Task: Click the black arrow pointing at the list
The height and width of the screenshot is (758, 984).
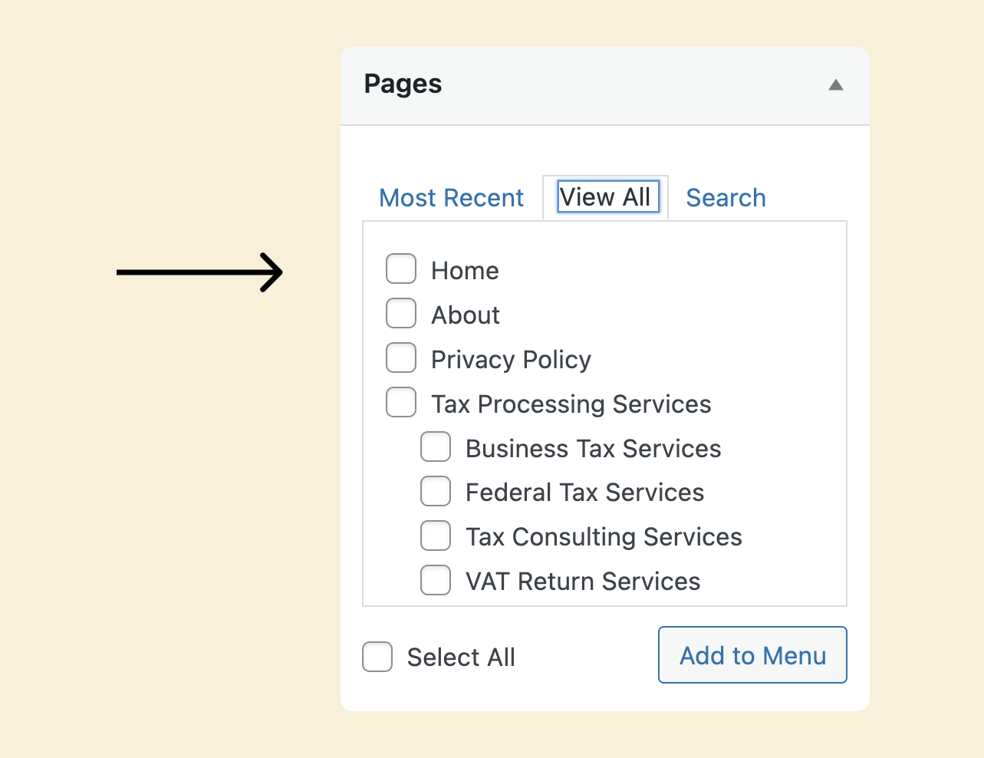Action: [199, 272]
